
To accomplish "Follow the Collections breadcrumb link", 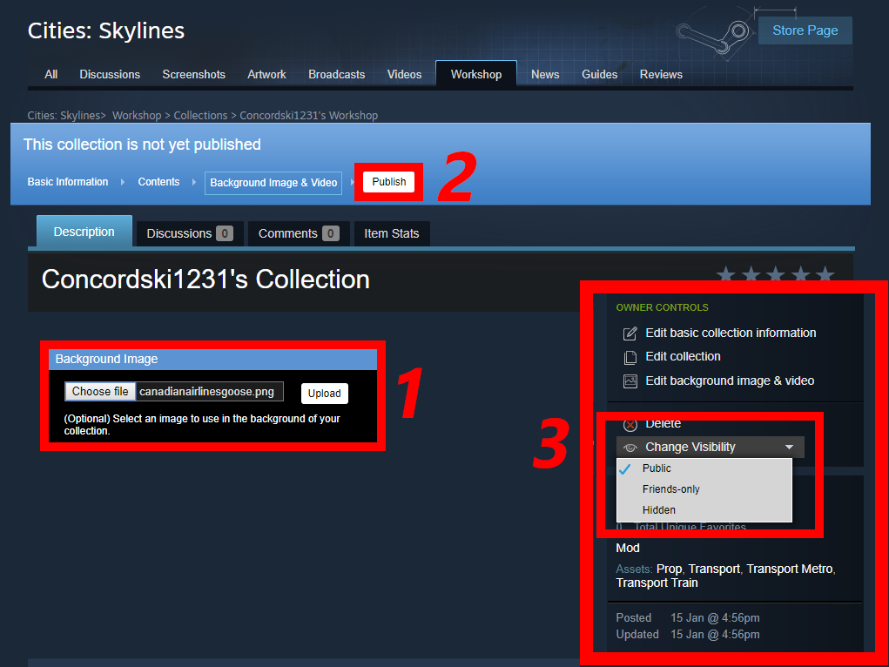I will click(x=200, y=116).
